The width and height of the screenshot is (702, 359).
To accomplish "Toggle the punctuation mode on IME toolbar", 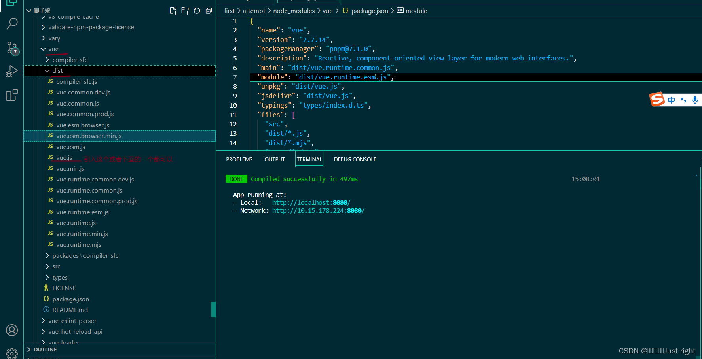I will pyautogui.click(x=683, y=100).
